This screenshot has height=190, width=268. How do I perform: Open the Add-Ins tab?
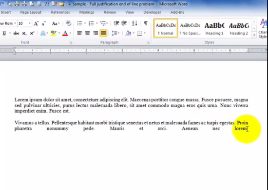click(177, 12)
